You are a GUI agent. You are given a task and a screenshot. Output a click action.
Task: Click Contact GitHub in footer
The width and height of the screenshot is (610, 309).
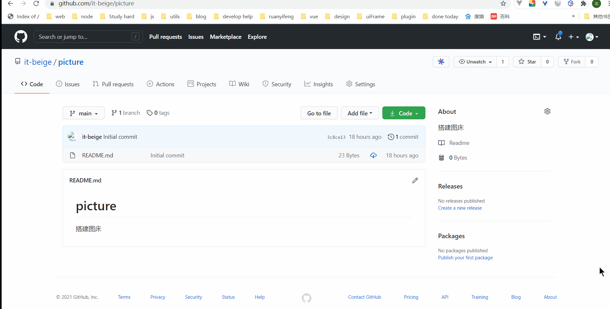[364, 297]
